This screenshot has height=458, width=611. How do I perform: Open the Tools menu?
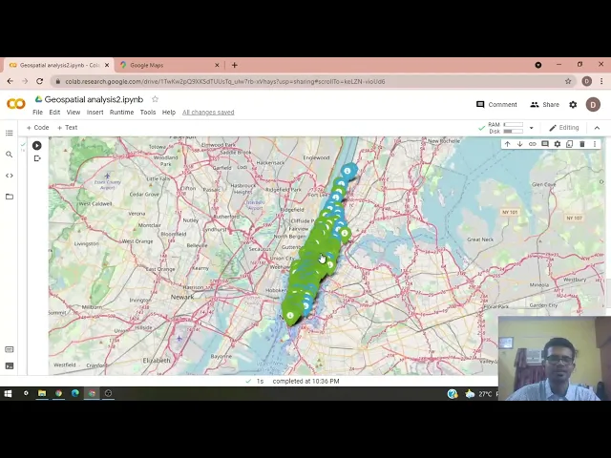(148, 113)
